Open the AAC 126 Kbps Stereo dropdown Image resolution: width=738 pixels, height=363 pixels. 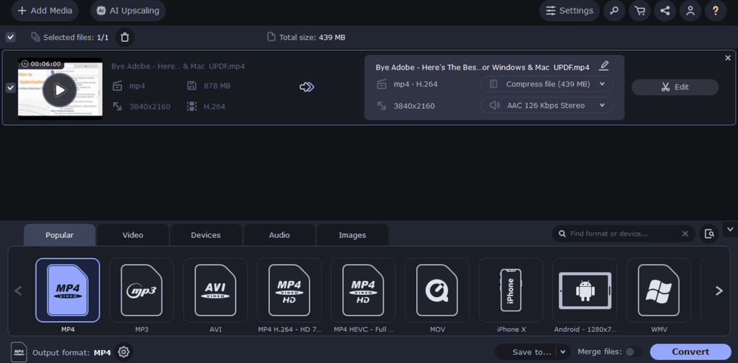tap(546, 106)
